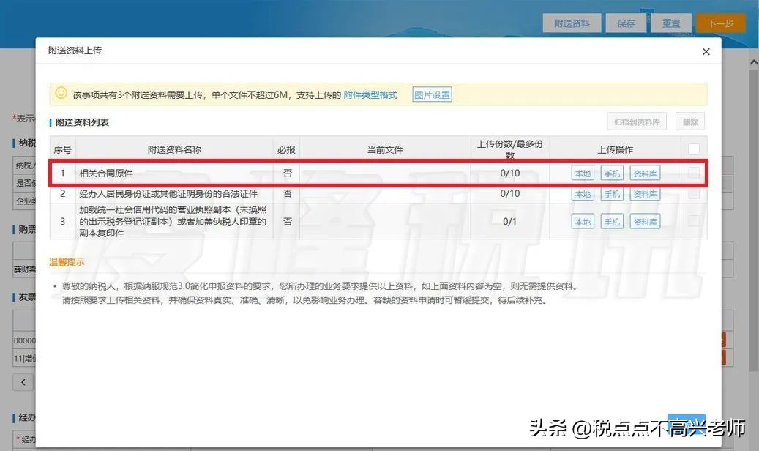Check the checkbox for 相关合同原件 row
Viewport: 759px width, 451px height.
click(693, 173)
